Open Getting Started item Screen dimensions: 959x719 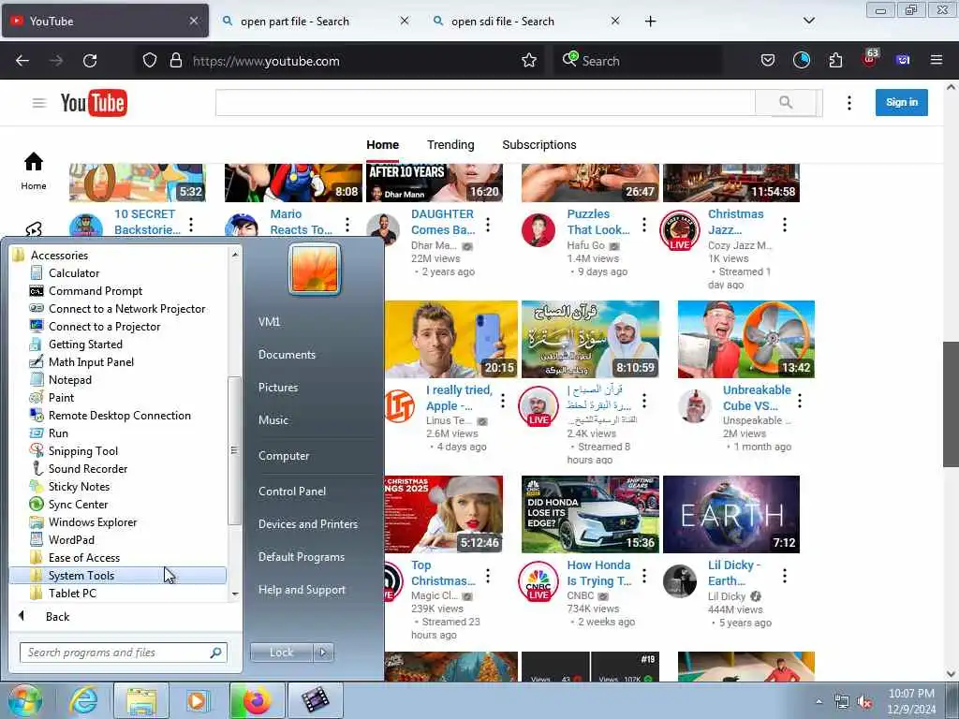85,345
